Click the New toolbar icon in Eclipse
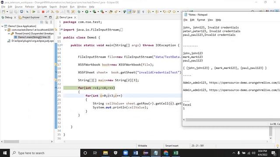 coord(3,12)
